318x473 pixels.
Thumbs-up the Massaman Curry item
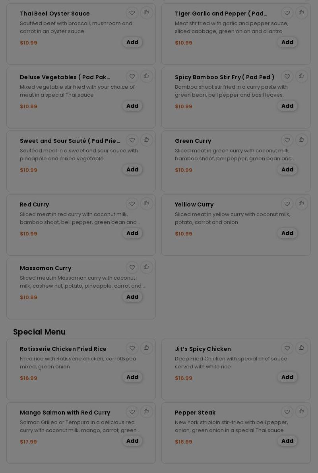tap(146, 267)
